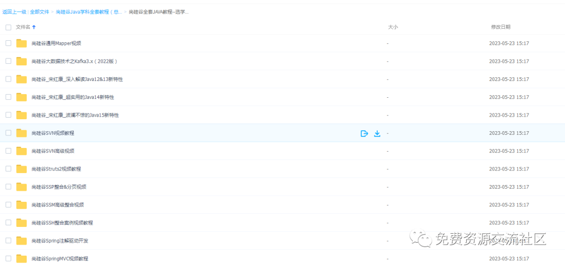
Task: Click the sort arrow next to 文件名
Action: click(34, 27)
